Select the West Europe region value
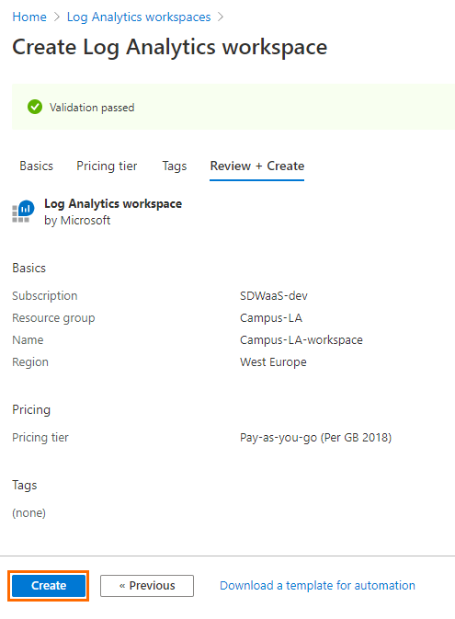The height and width of the screenshot is (619, 455). click(x=273, y=362)
